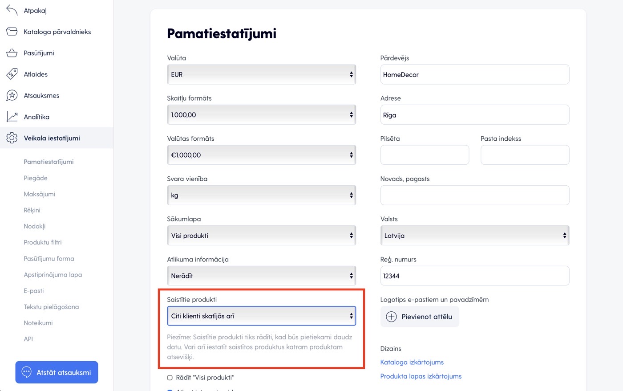Toggle the Rādīt "Visi produkti" checkbox

click(x=170, y=378)
